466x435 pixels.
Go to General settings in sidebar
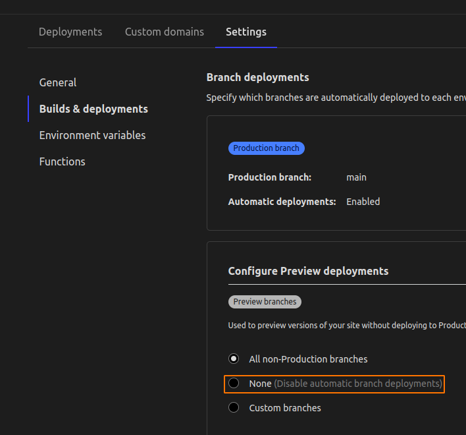(58, 82)
